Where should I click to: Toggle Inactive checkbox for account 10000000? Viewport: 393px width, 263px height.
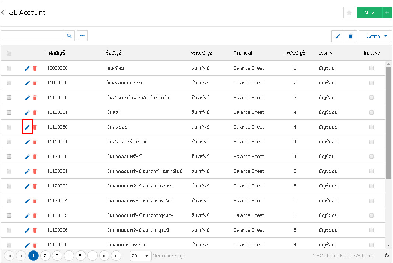click(372, 68)
